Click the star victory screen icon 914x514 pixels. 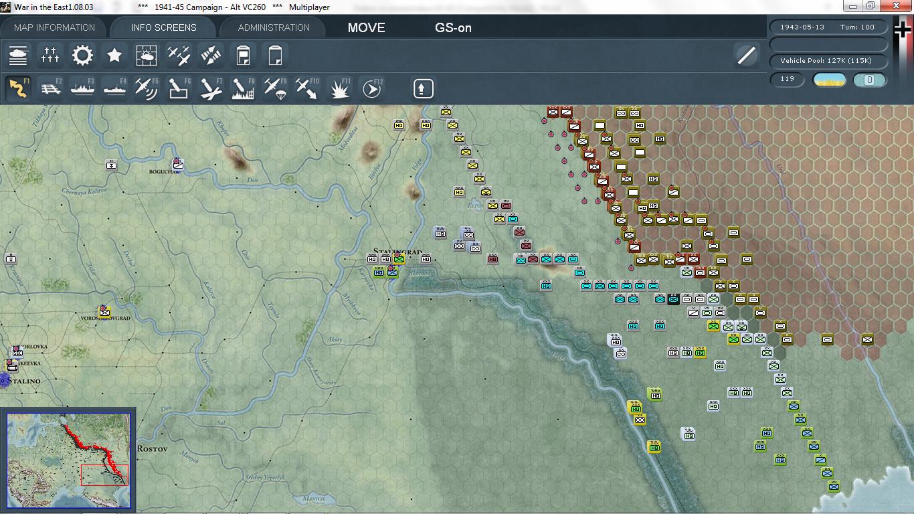[114, 55]
